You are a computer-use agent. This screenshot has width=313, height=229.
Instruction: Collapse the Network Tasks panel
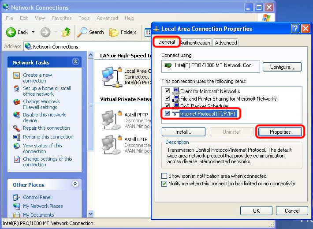(x=75, y=62)
